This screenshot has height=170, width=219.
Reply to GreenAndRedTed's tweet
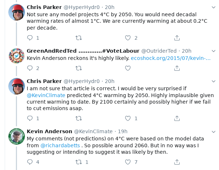coord(30,68)
